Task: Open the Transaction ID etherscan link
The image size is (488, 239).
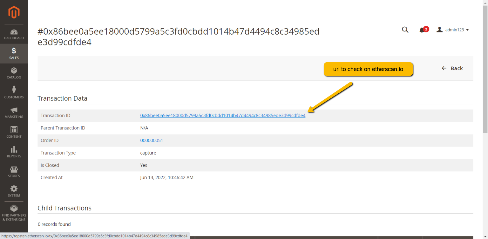Action: [x=222, y=116]
